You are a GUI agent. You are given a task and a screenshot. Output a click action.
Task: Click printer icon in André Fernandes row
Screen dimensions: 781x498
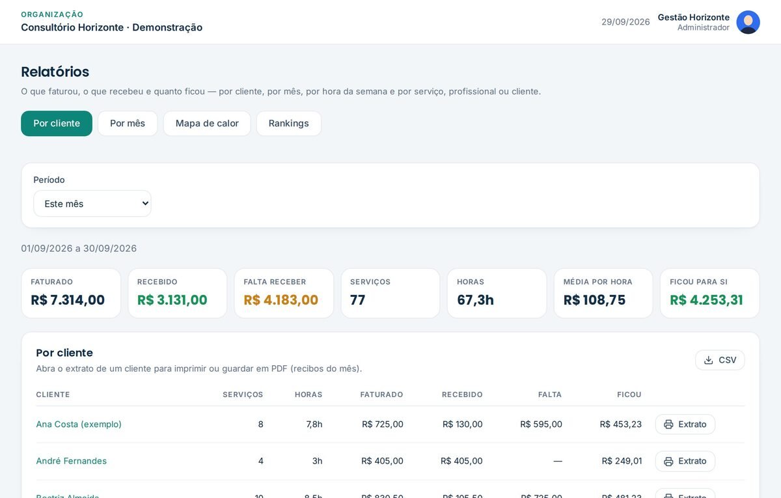click(x=668, y=462)
